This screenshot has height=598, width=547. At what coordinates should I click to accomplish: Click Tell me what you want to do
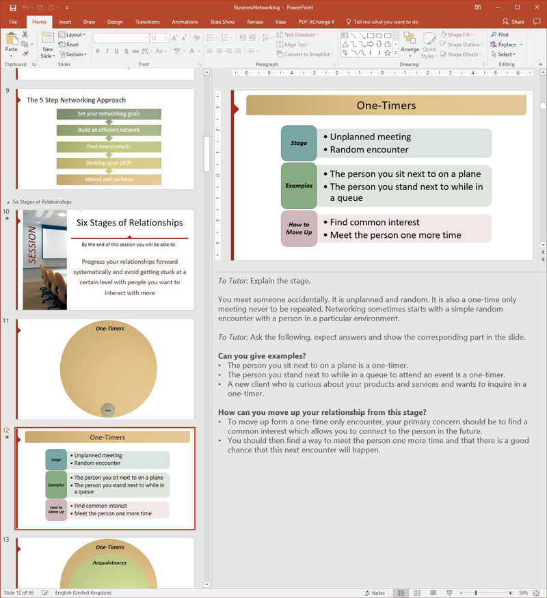pyautogui.click(x=382, y=22)
